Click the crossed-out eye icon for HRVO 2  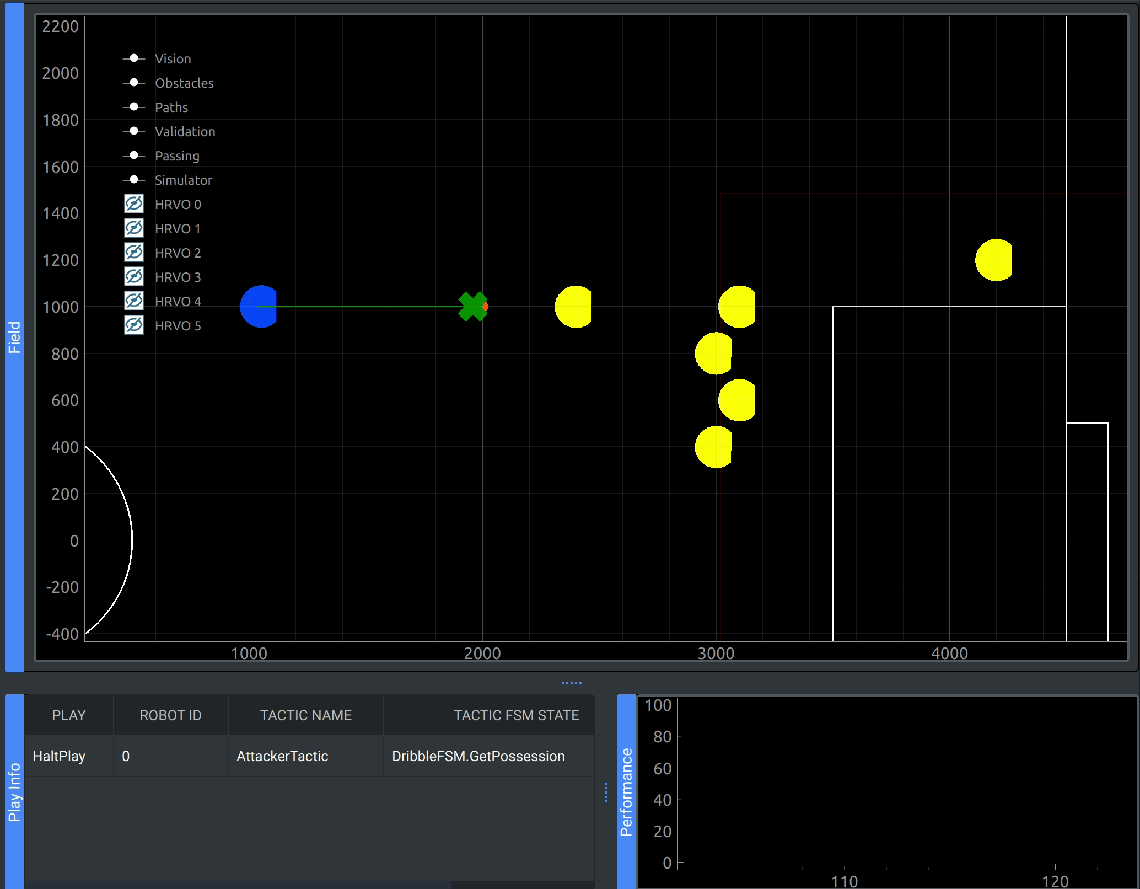point(133,252)
